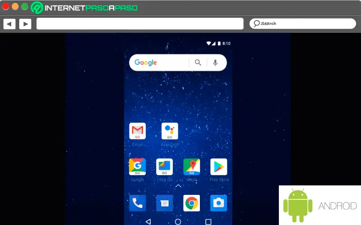Viewport: 361px width, 225px height.
Task: Tap the Google logo in search widget
Action: [x=146, y=63]
